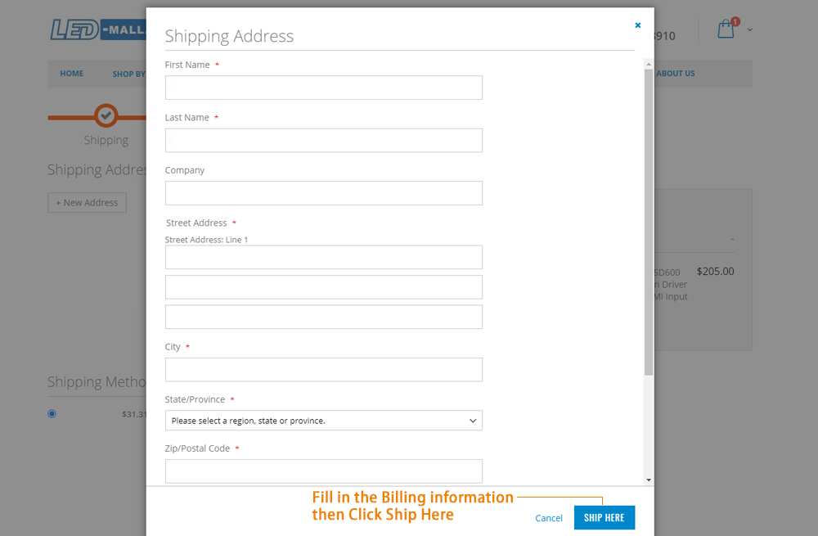The height and width of the screenshot is (536, 818).
Task: Focus the First Name field
Action: pos(323,88)
